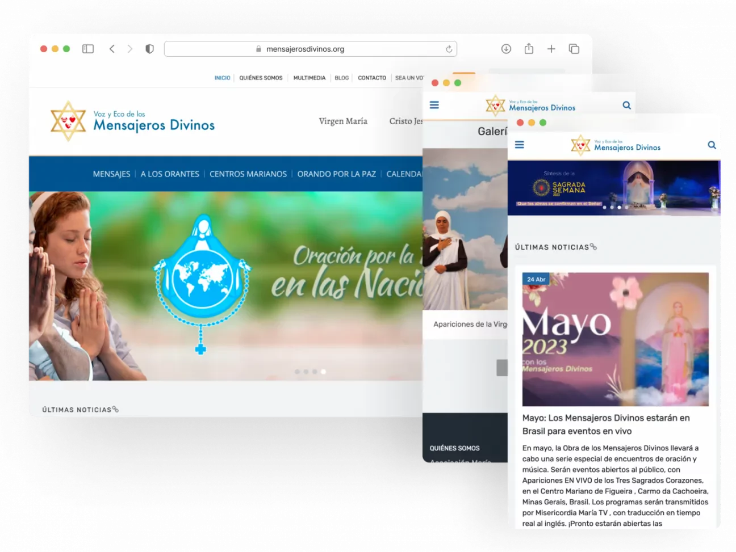
Task: Click the QUIÉNES SOMOS top link
Action: point(261,78)
